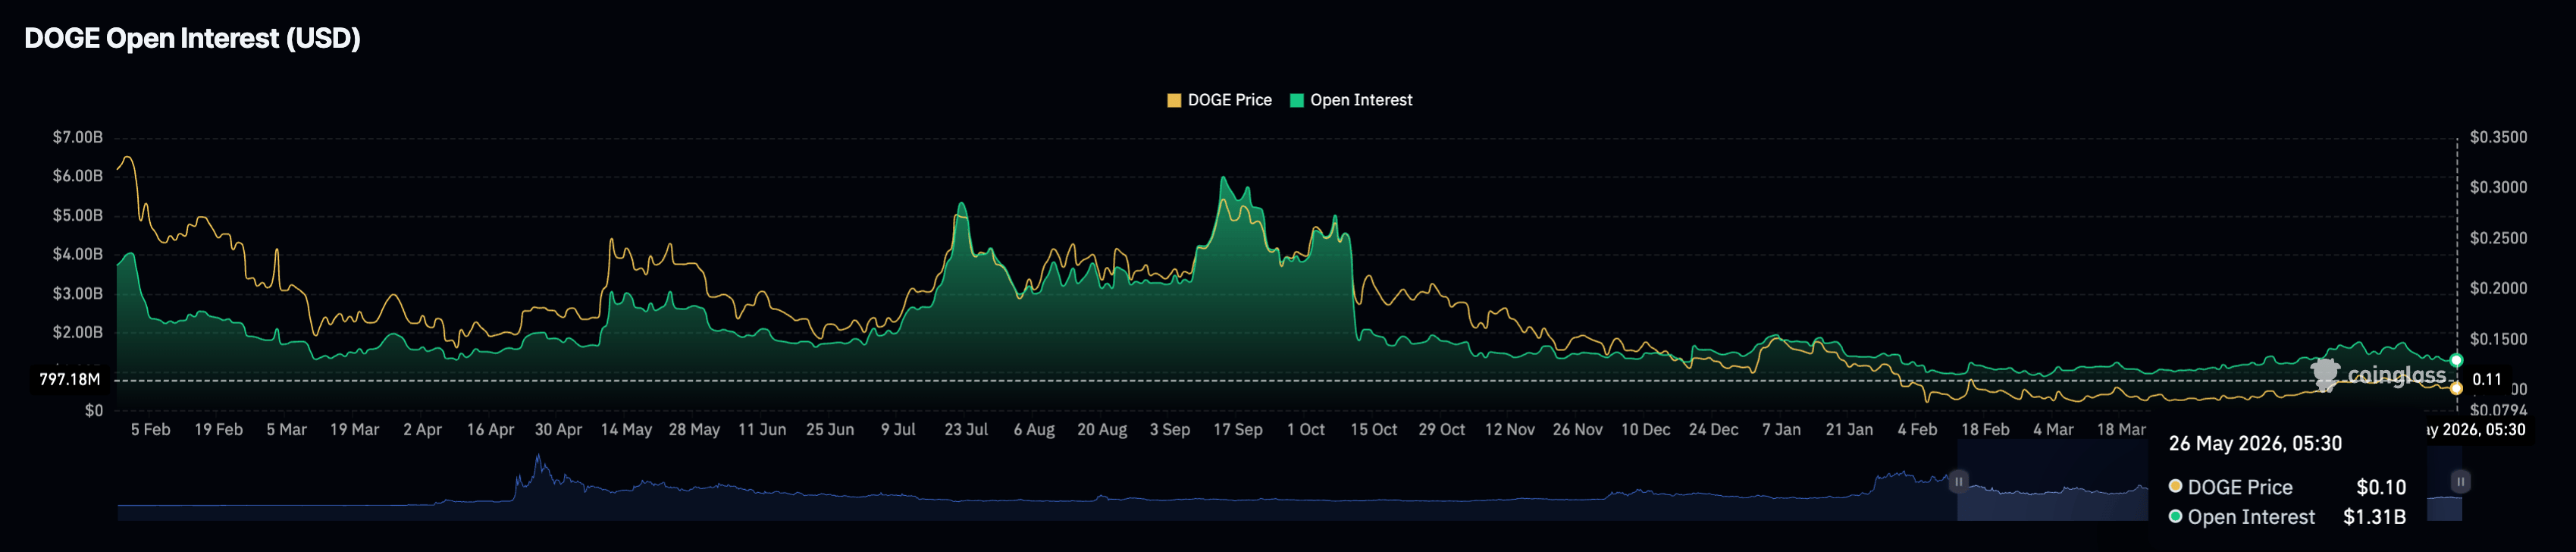Image resolution: width=2576 pixels, height=552 pixels.
Task: Click the $4.00B axis label
Action: [x=78, y=254]
